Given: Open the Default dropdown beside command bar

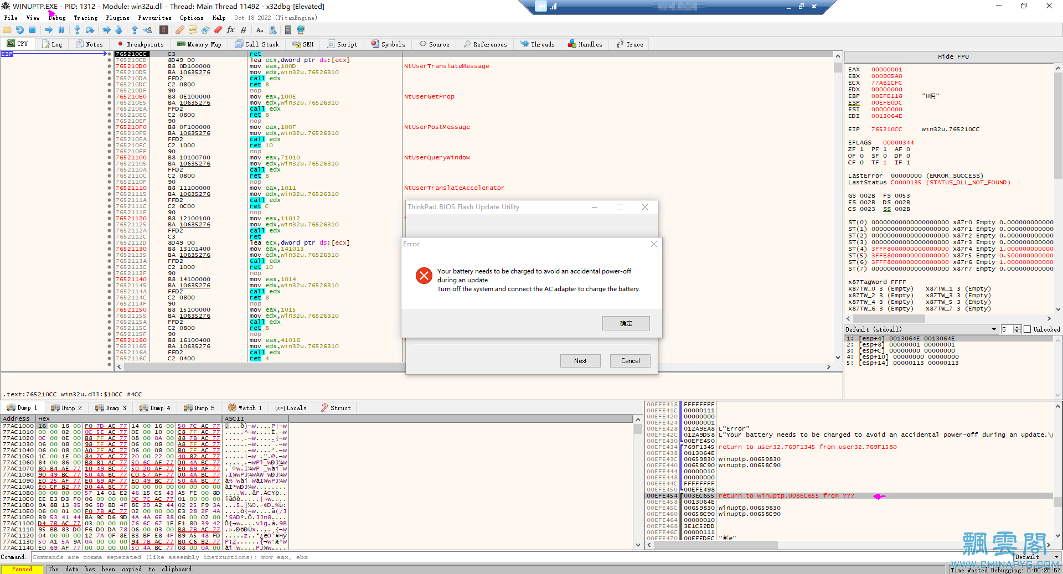Looking at the screenshot, I should [x=1037, y=557].
